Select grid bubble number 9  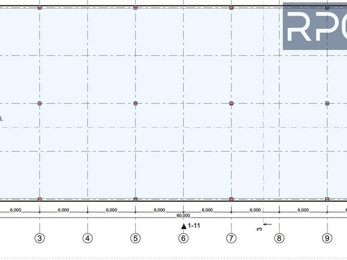[x=327, y=238]
